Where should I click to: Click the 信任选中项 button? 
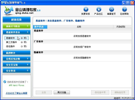pyautogui.click(x=100, y=92)
